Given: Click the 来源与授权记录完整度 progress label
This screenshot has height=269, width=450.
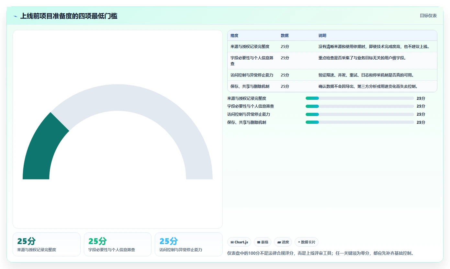Looking at the screenshot, I should 247,98.
